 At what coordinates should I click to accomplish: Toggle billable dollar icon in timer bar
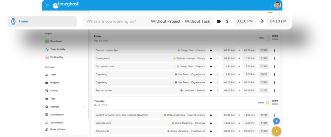[x=227, y=21]
